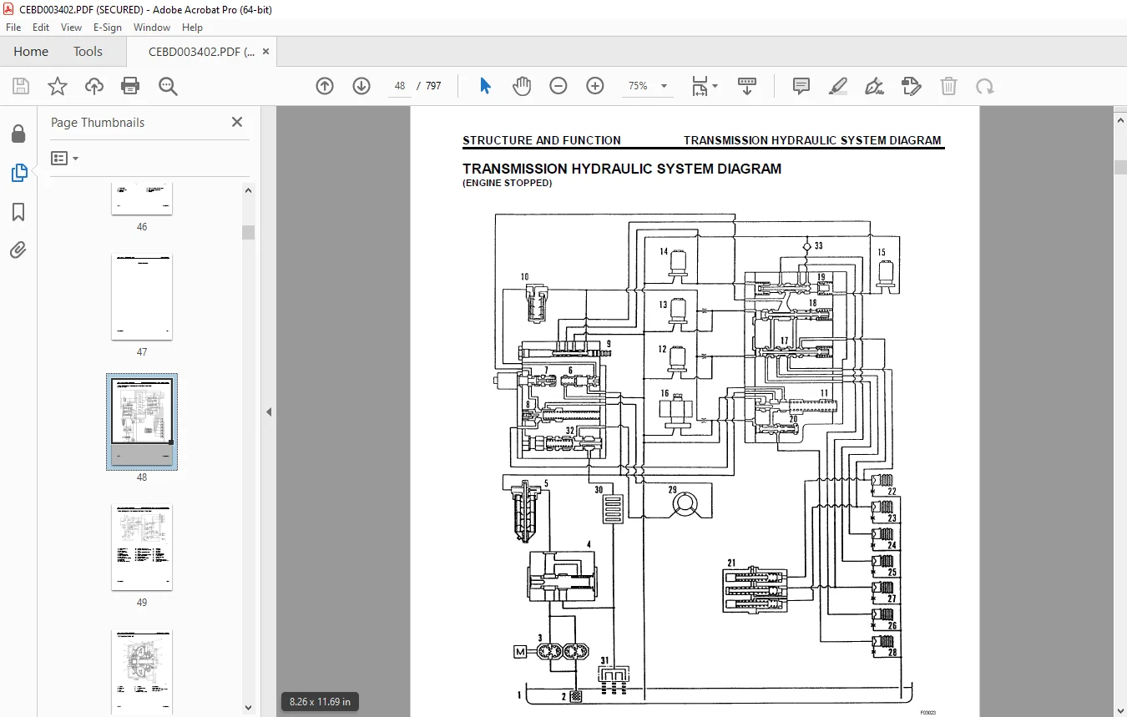Upload the file with the cloud icon

tap(94, 86)
